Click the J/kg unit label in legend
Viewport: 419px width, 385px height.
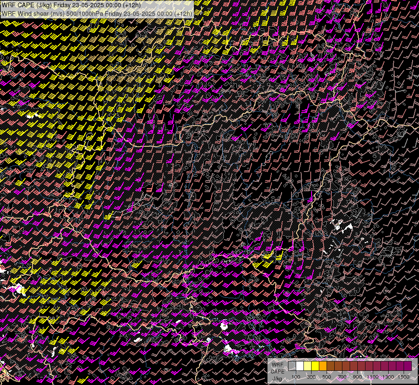(277, 379)
